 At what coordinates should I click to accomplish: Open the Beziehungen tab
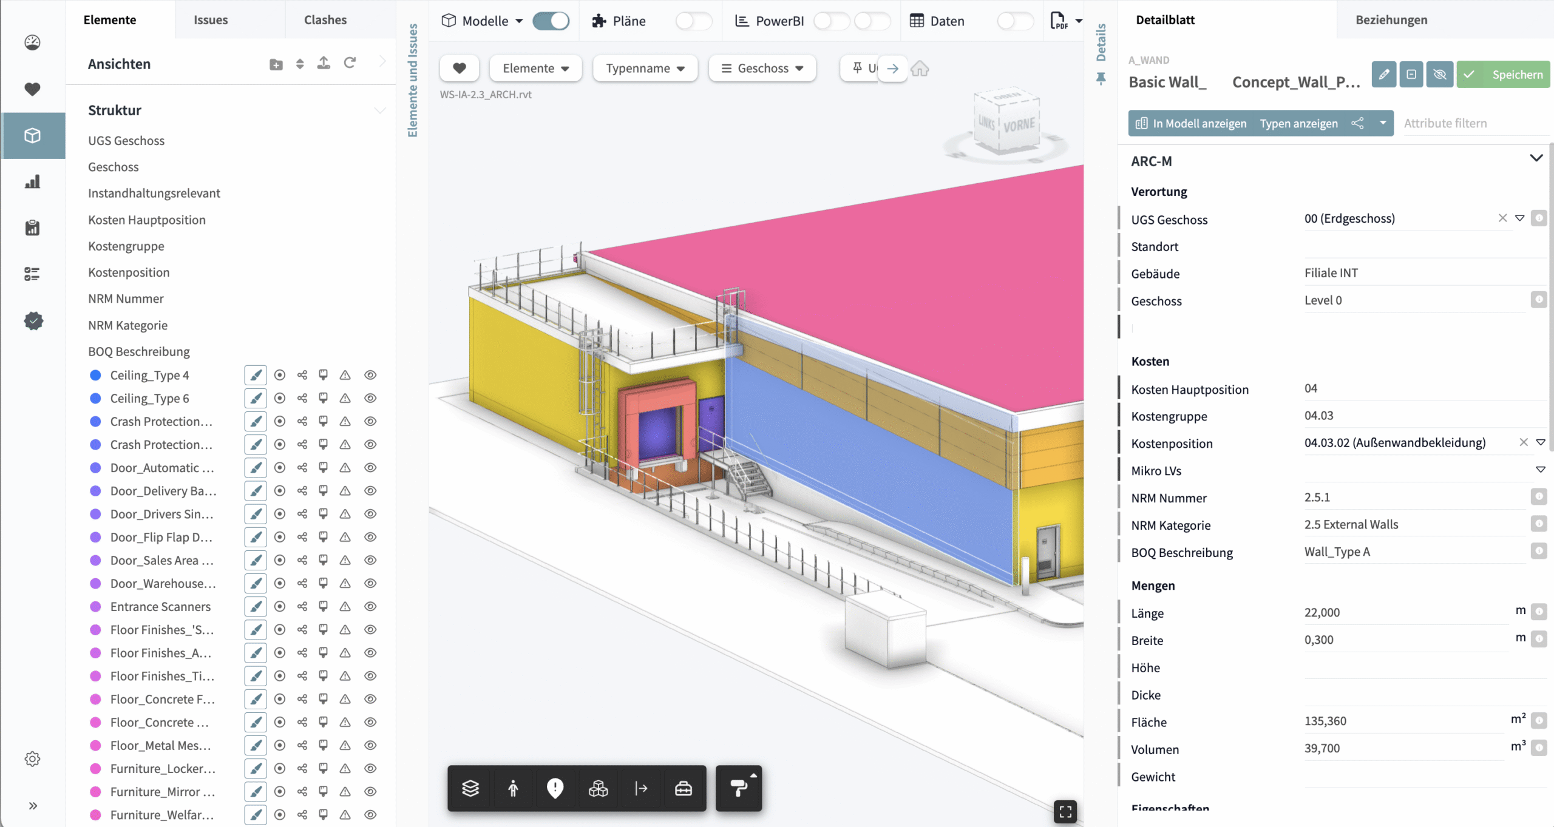click(x=1391, y=20)
